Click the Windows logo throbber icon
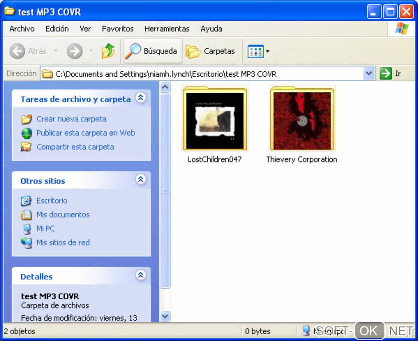418x341 pixels. pos(402,29)
